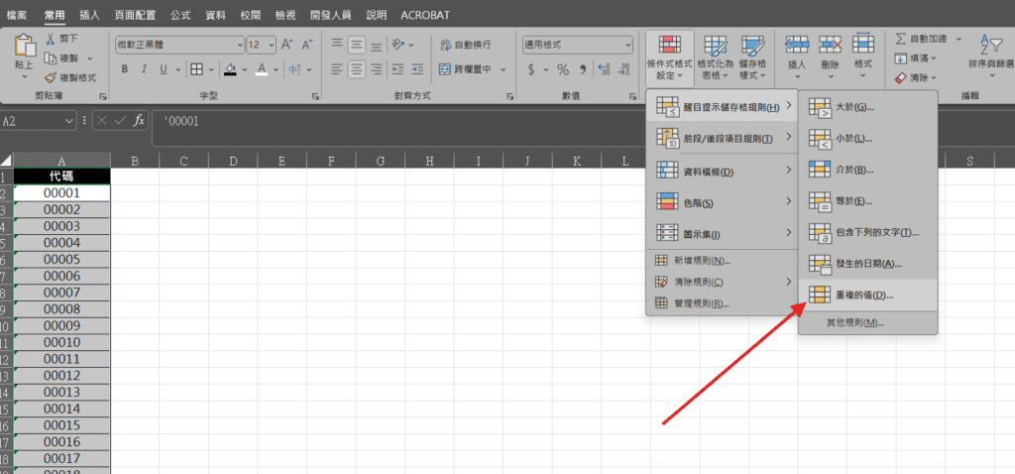Toggle Wrap Text (自動換行)
This screenshot has height=474, width=1015.
[465, 45]
